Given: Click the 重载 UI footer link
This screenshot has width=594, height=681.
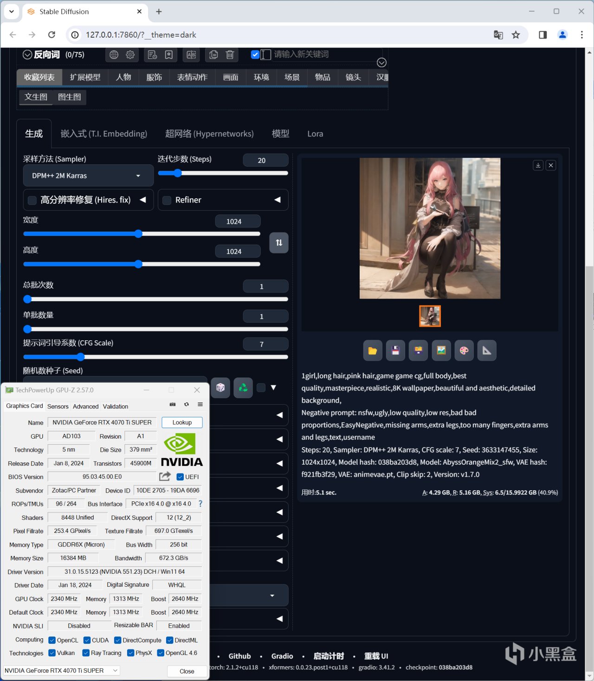Looking at the screenshot, I should (x=376, y=656).
